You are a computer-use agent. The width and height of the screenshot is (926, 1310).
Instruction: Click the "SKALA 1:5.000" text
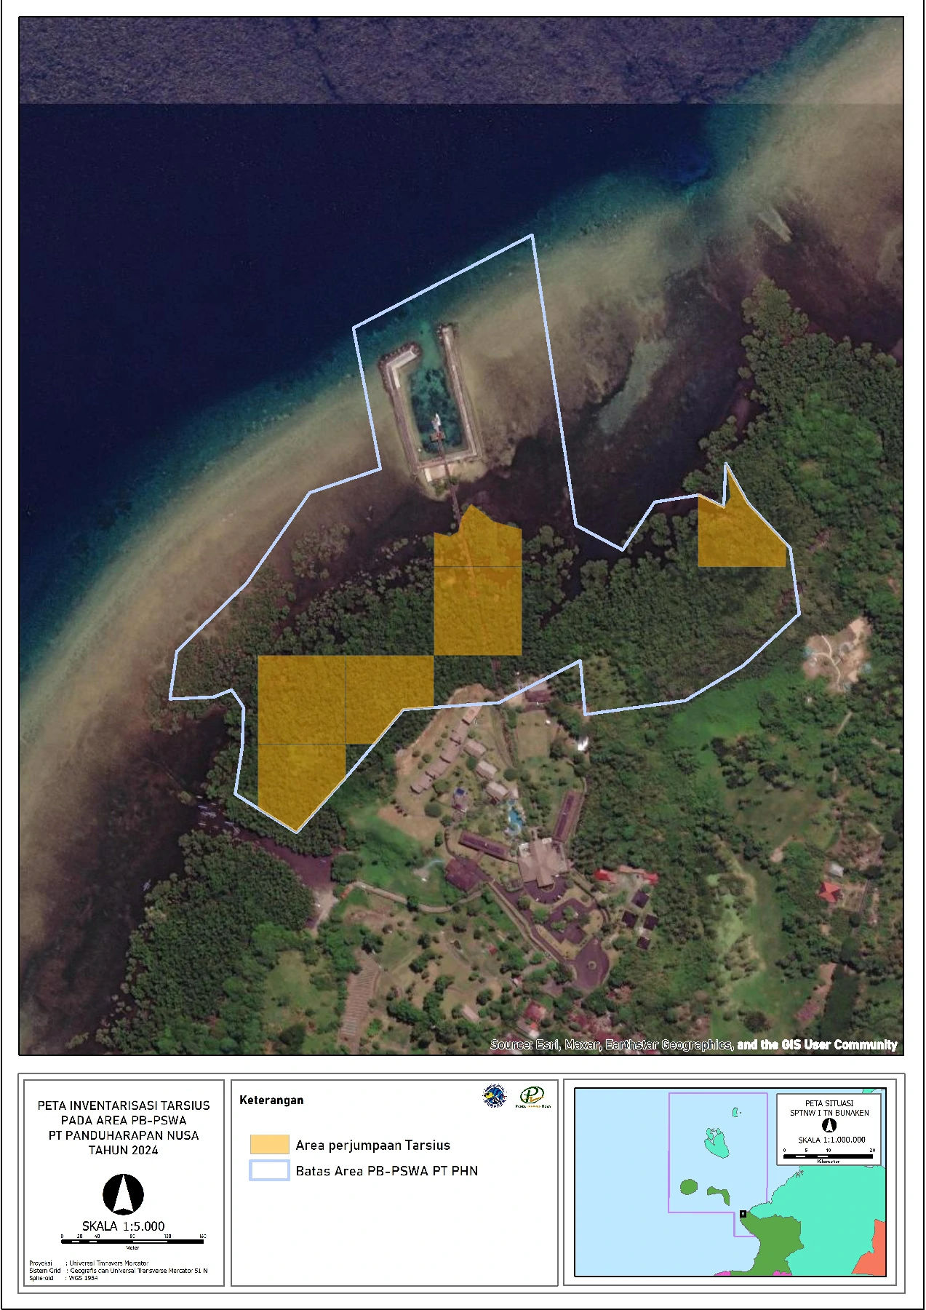click(123, 1226)
